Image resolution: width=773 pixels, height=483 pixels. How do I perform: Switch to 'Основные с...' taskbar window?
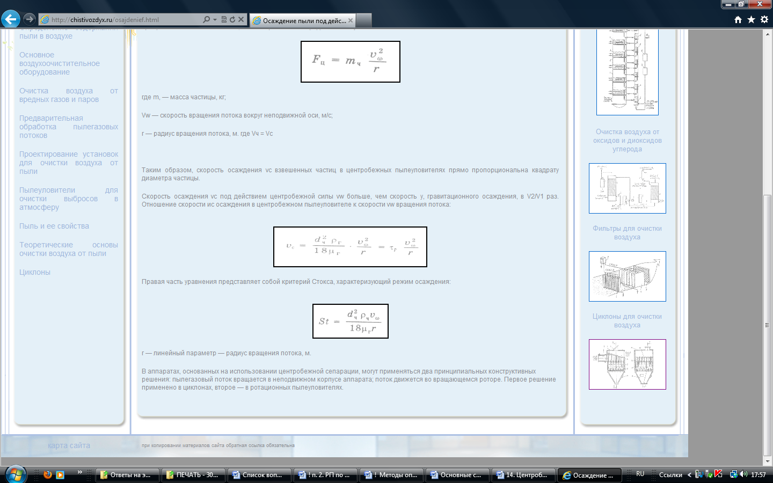(x=457, y=474)
